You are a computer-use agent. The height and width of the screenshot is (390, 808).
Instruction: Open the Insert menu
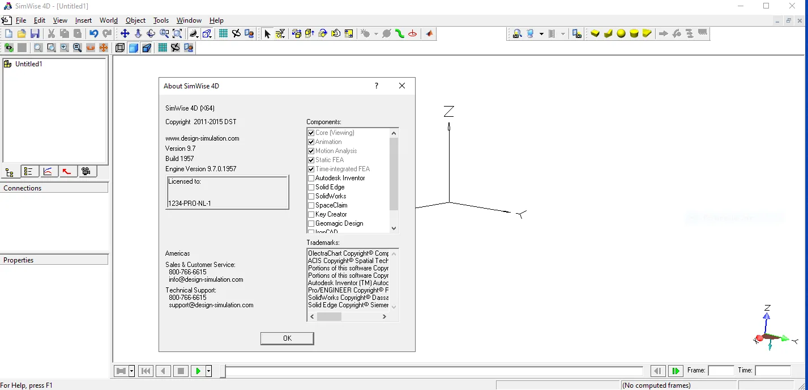coord(83,20)
